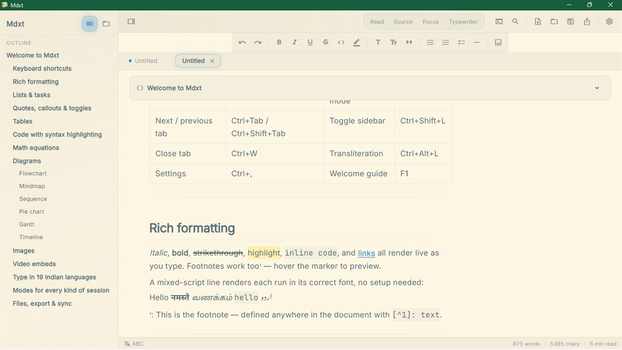Go to Video embeds in outline
Viewport: 622px width, 350px height.
click(x=34, y=264)
